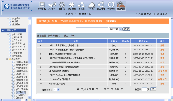Select 9上线测试 in the tree
Image resolution: width=173 pixels, height=101 pixels.
(x=21, y=95)
